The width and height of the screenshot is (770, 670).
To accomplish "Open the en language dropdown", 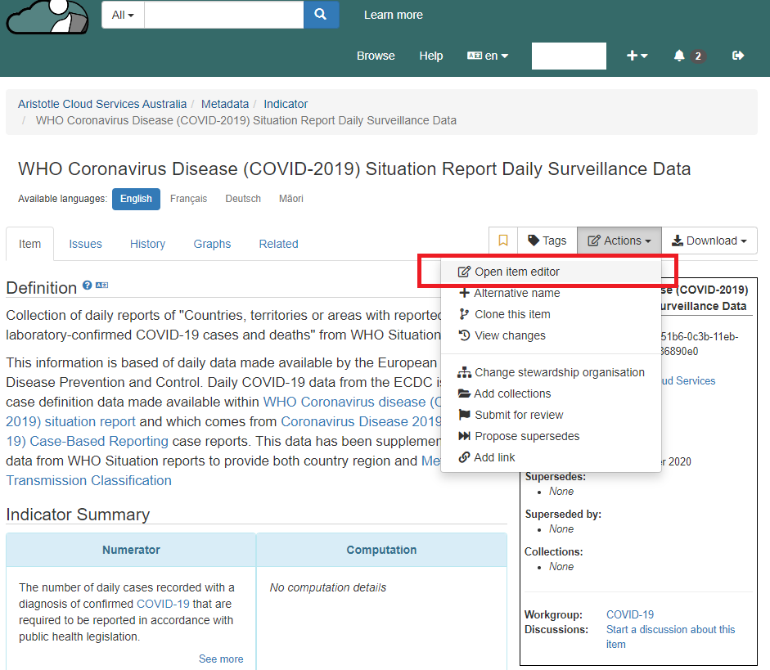I will [x=488, y=56].
